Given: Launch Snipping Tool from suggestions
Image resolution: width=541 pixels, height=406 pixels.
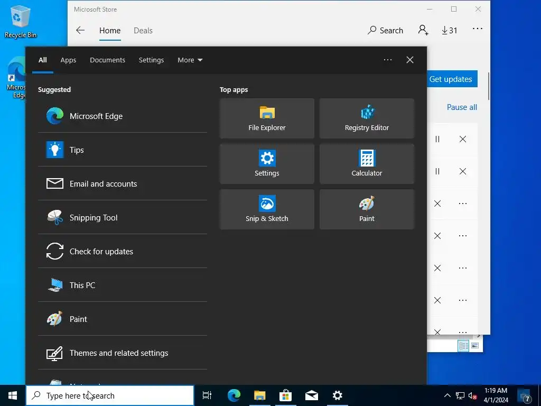Looking at the screenshot, I should pos(123,217).
